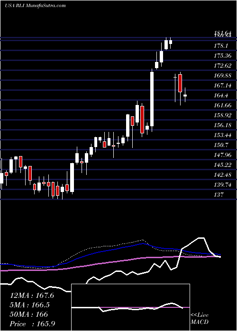Click the Price : 165.9 label
Screen dimensions: 237x331
pos(33,324)
